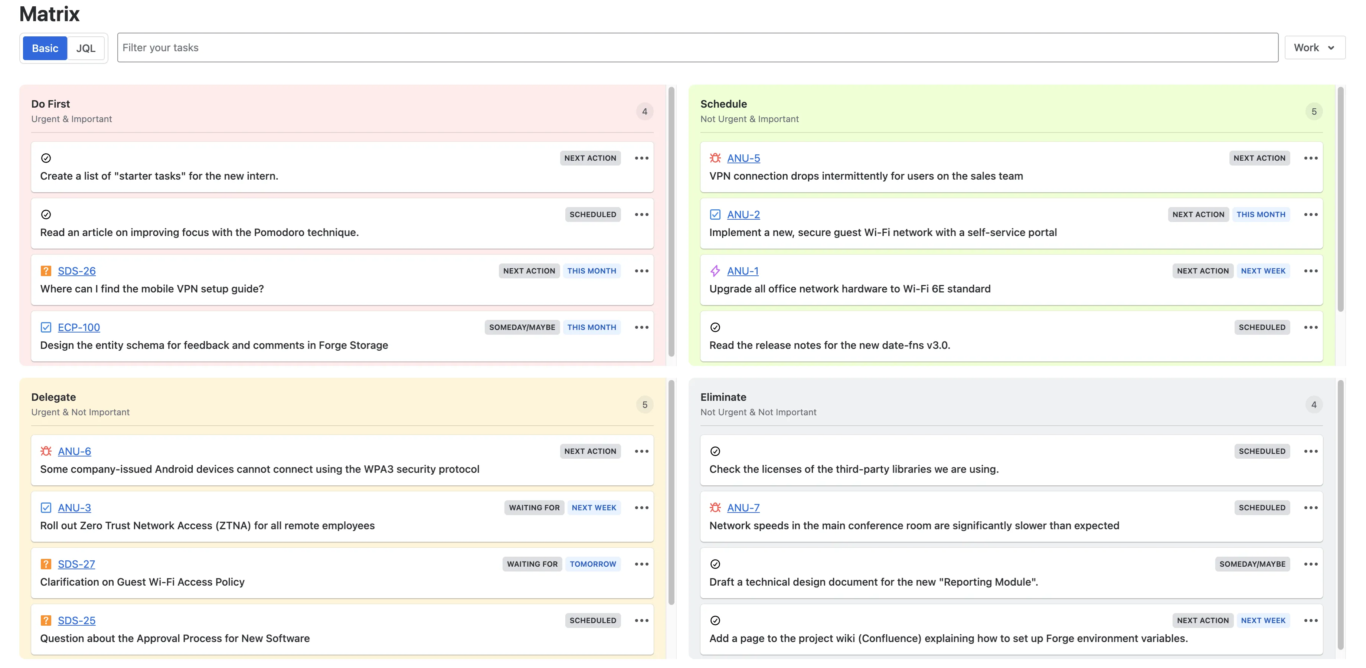The height and width of the screenshot is (668, 1366).
Task: Click the Eliminate quadrant scrollbar
Action: 1340,515
